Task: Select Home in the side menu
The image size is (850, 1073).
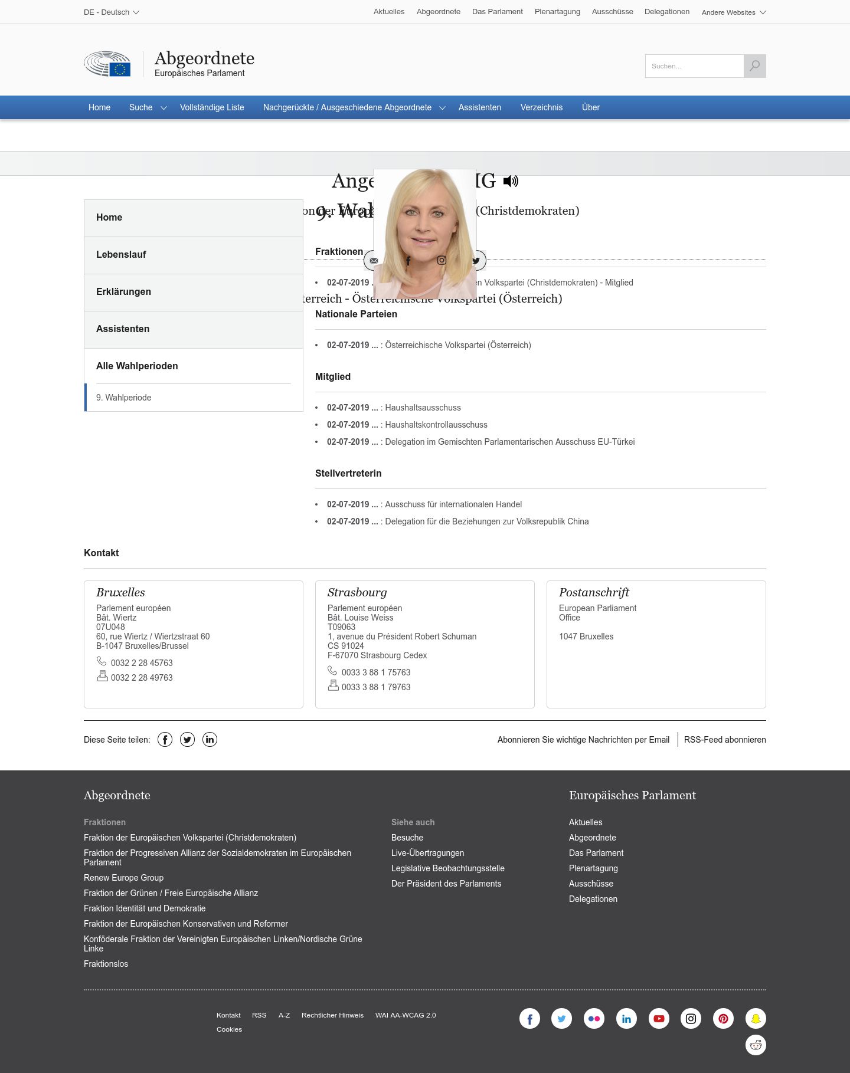Action: (x=194, y=218)
